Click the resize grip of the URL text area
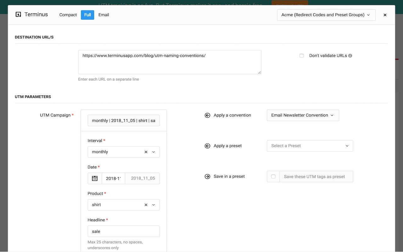Image resolution: width=403 pixels, height=252 pixels. click(259, 72)
